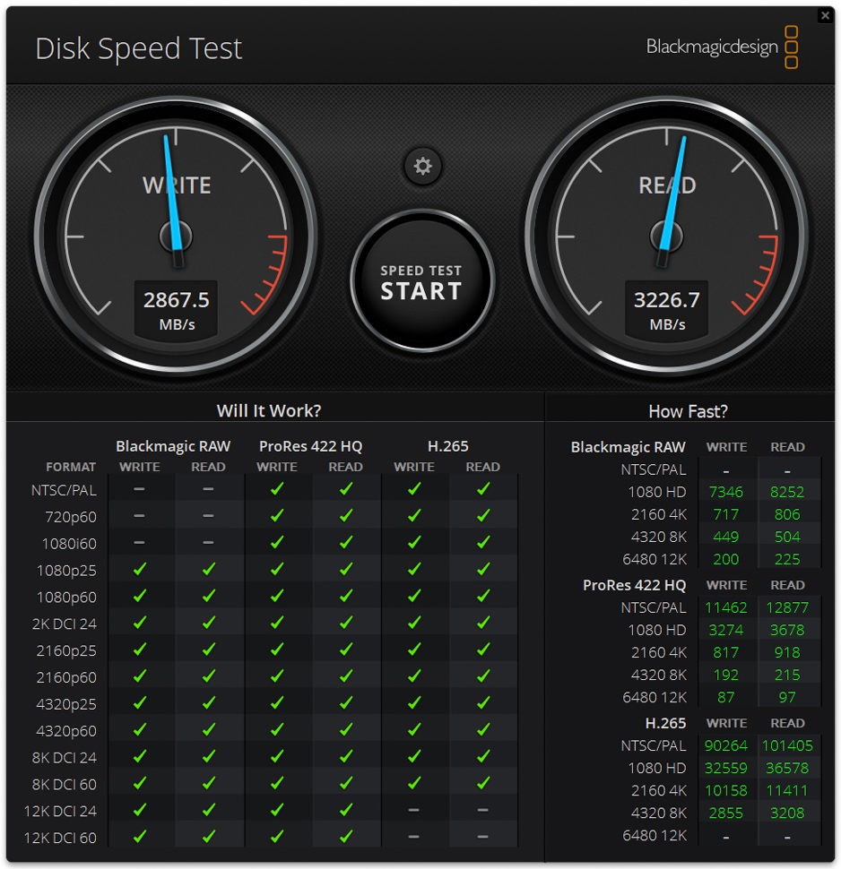Select the 2867.5 MB/s write readout

click(x=177, y=300)
